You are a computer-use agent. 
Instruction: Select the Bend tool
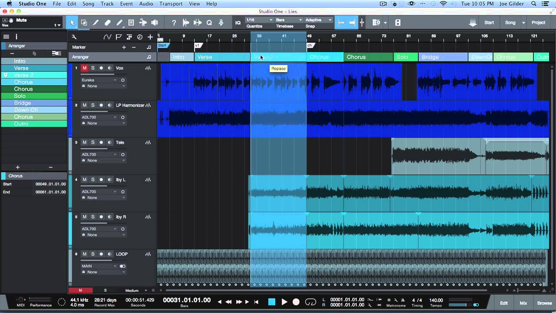(x=142, y=23)
